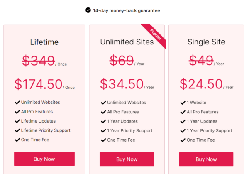This screenshot has height=174, width=249.
Task: Click checkmark beside Lifetime plan's Unlimited Websites
Action: tap(17, 103)
